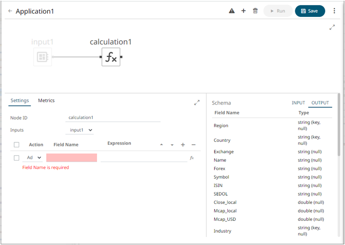The width and height of the screenshot is (345, 245).
Task: Open the warning triangle alert icon
Action: coord(232,11)
